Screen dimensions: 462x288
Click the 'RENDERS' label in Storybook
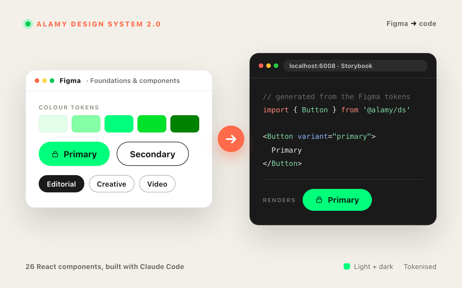(279, 200)
